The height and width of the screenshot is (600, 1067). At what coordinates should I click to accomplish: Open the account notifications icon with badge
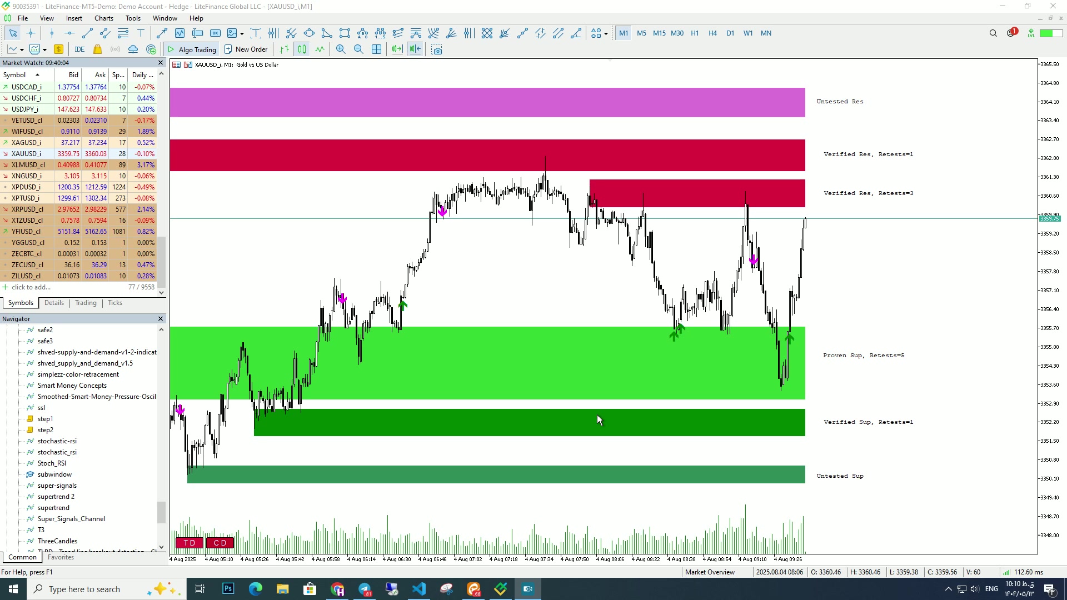pos(1011,33)
